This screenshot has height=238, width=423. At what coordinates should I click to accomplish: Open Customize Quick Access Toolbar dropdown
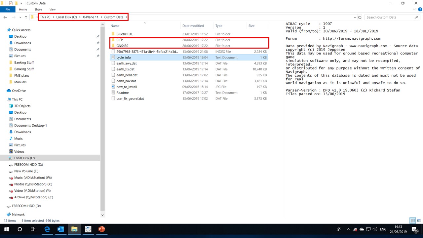click(x=21, y=3)
